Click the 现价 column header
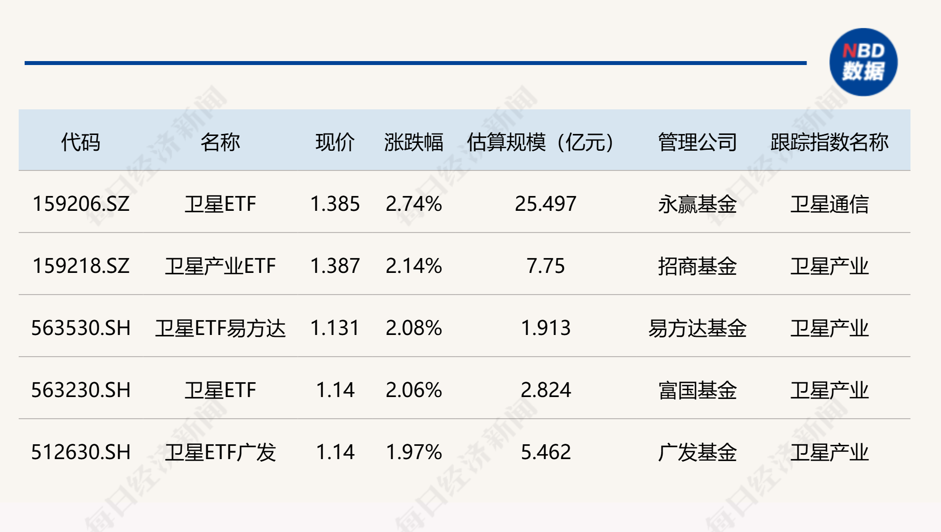 point(335,142)
